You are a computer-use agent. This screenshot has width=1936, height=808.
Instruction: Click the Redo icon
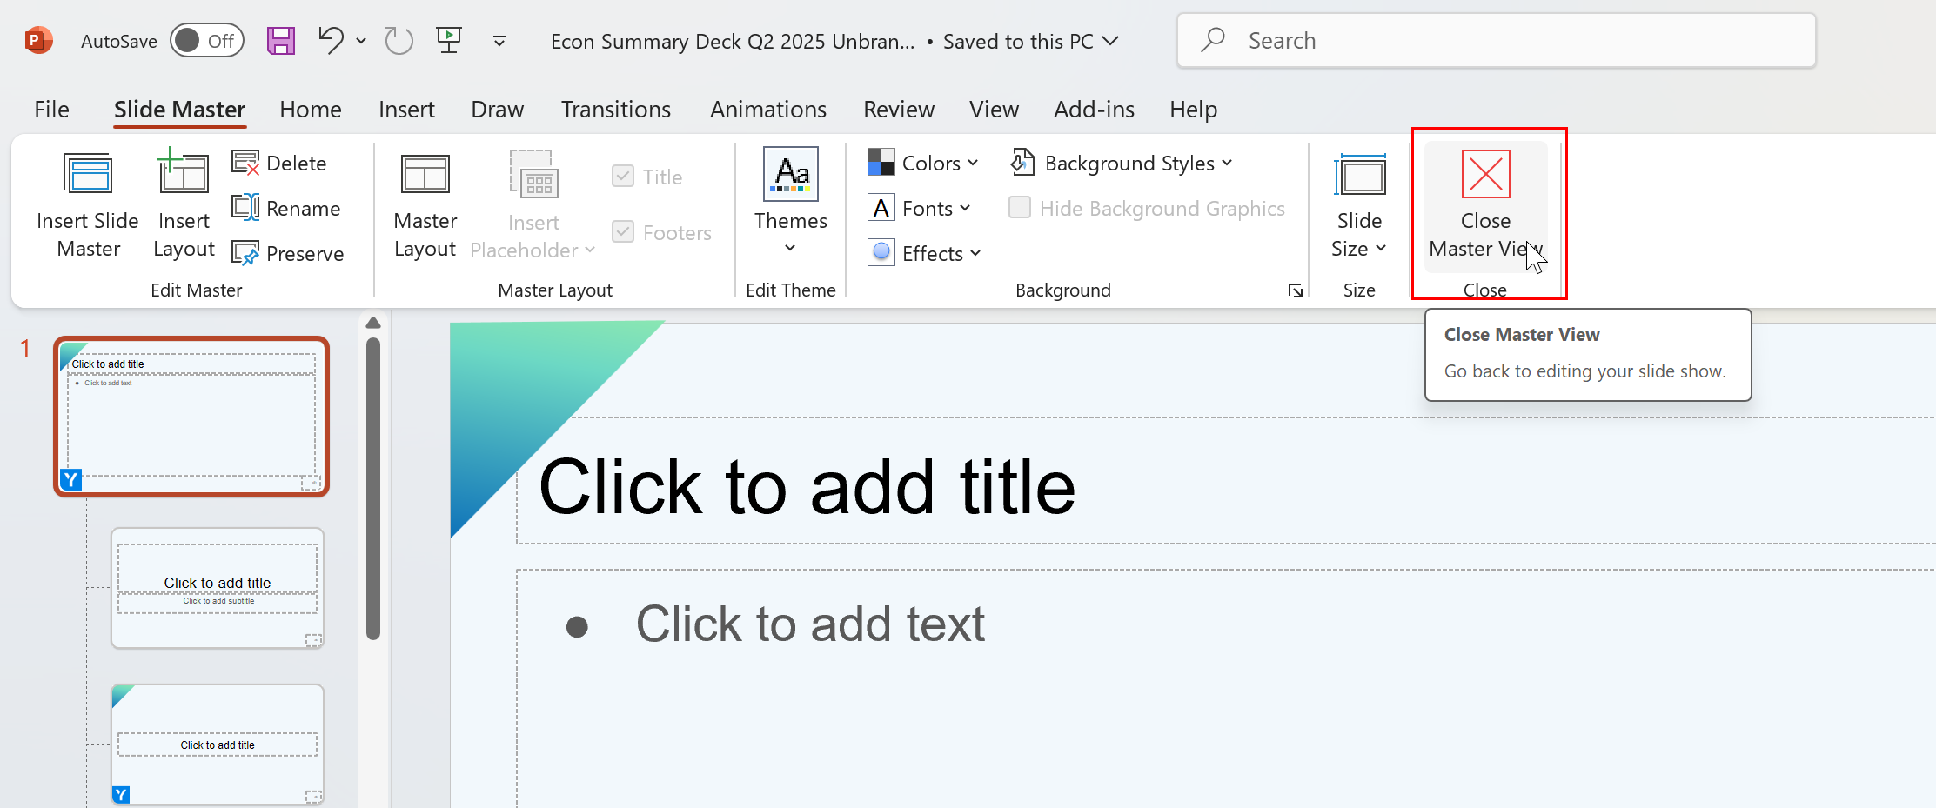(399, 41)
